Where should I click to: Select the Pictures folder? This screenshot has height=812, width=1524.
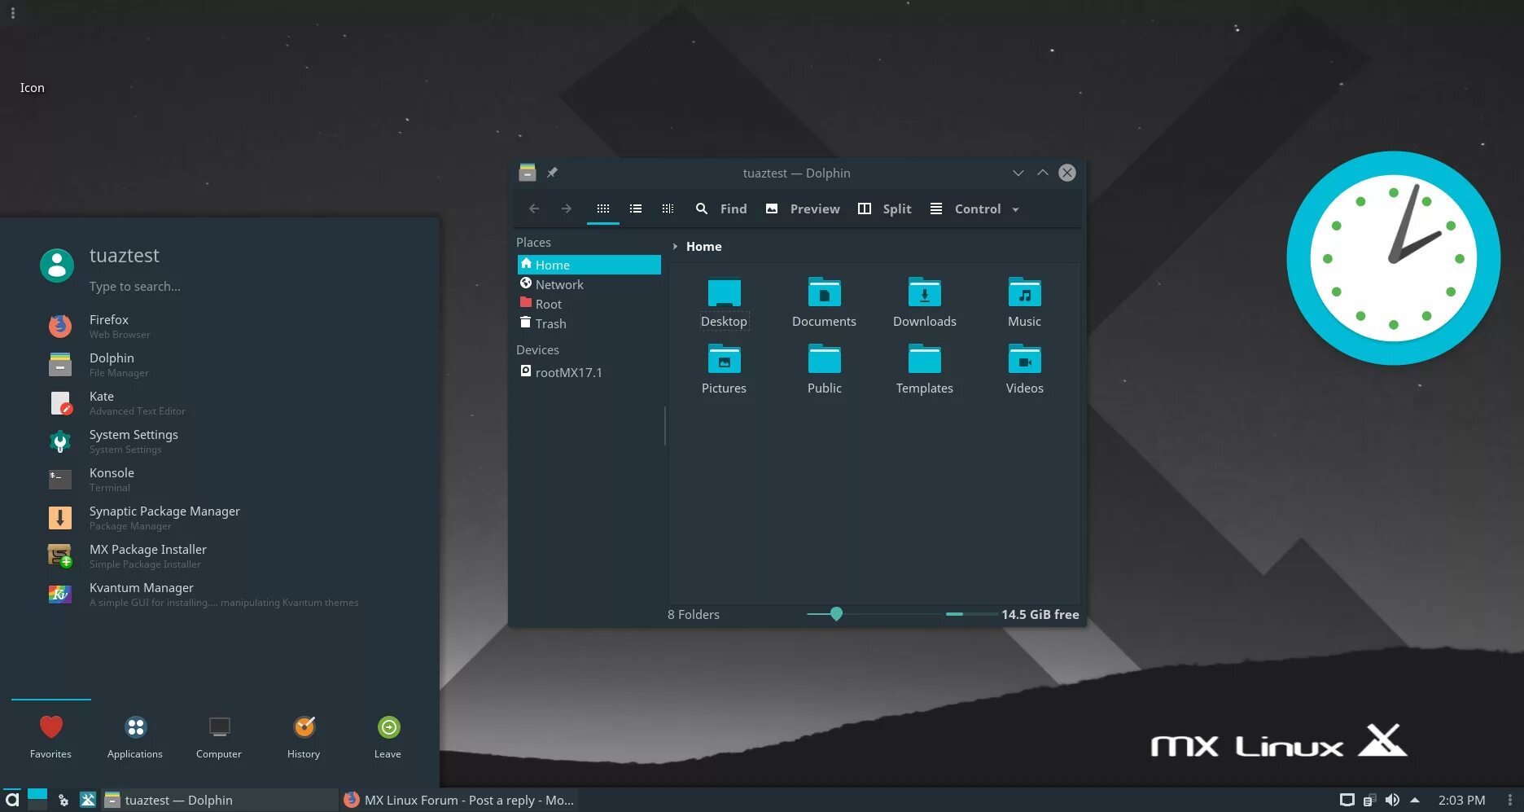coord(724,370)
